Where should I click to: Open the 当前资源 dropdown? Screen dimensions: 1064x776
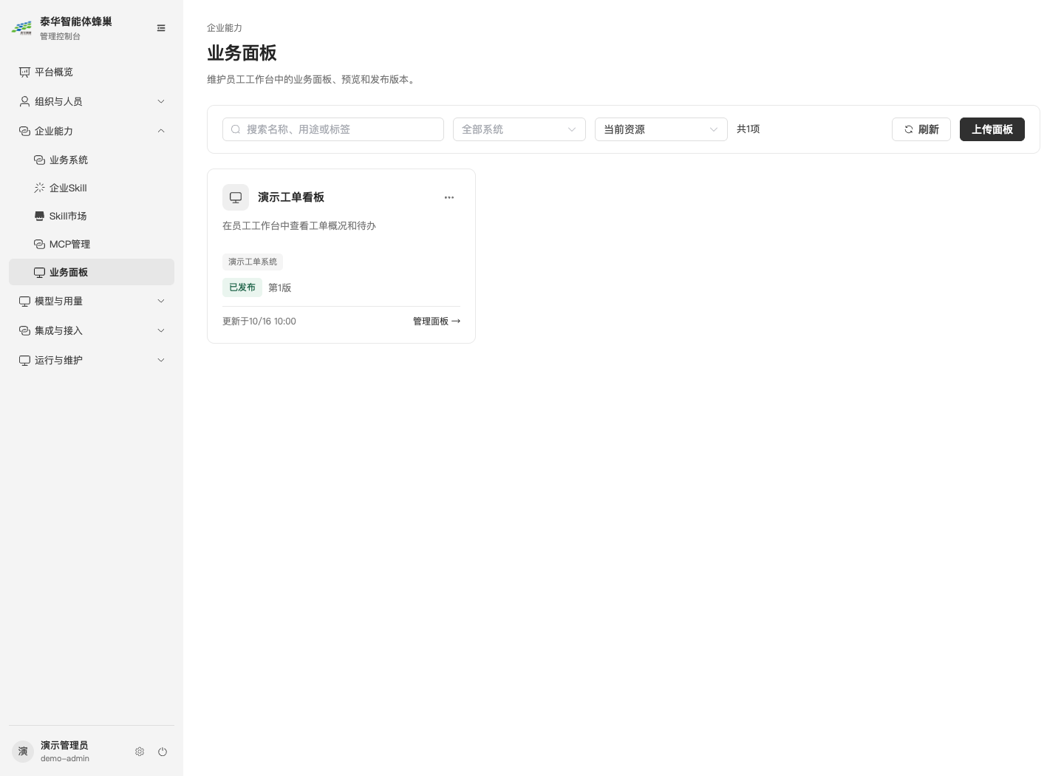[x=661, y=129]
